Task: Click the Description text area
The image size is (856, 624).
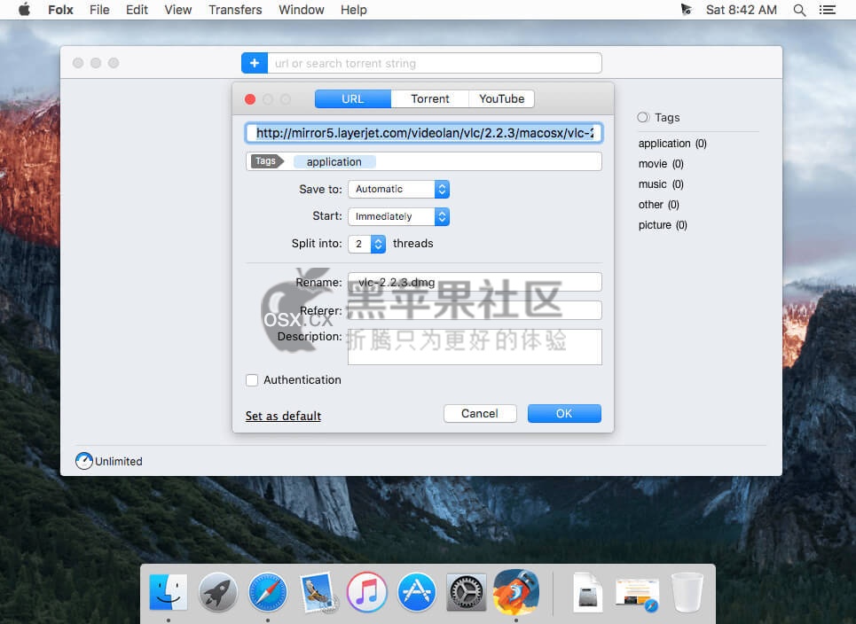Action: [475, 347]
